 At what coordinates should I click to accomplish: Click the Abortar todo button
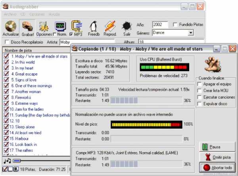(x=217, y=168)
